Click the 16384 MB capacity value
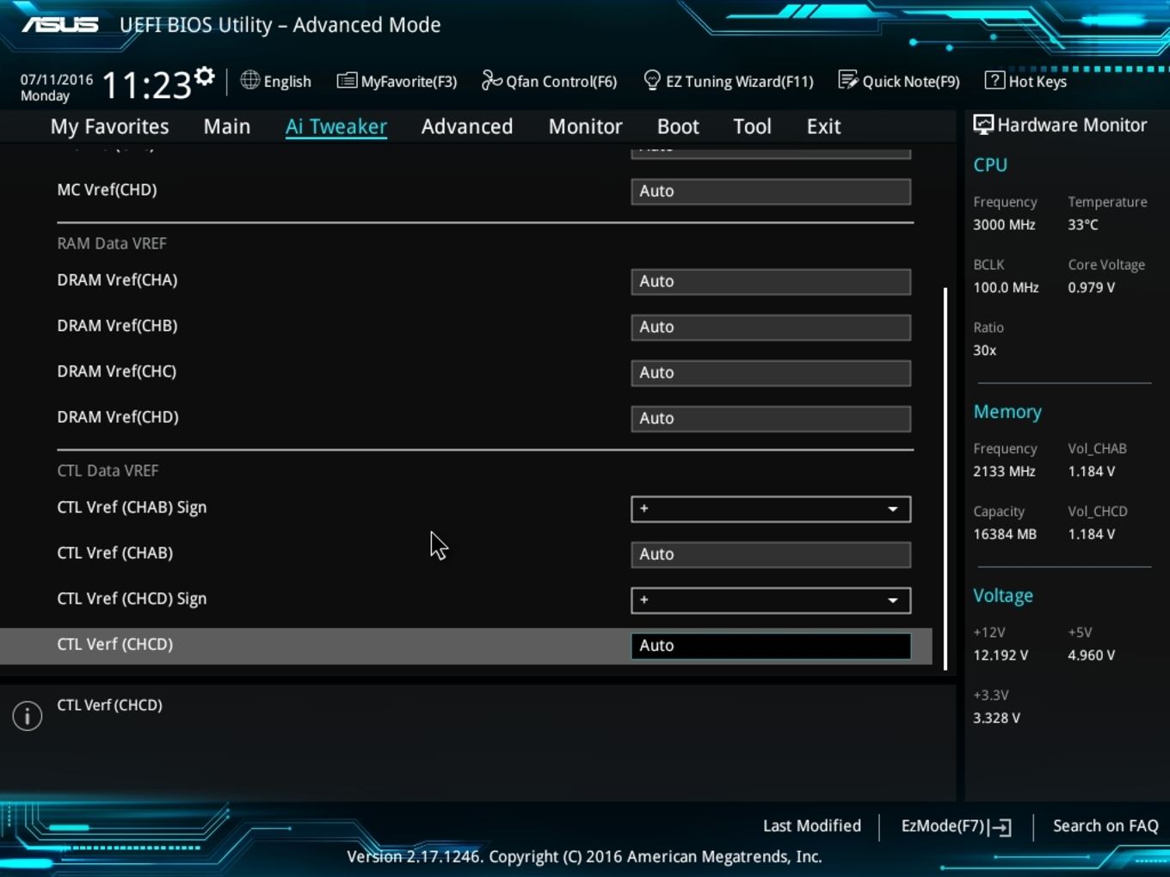This screenshot has height=877, width=1170. pyautogui.click(x=1005, y=534)
